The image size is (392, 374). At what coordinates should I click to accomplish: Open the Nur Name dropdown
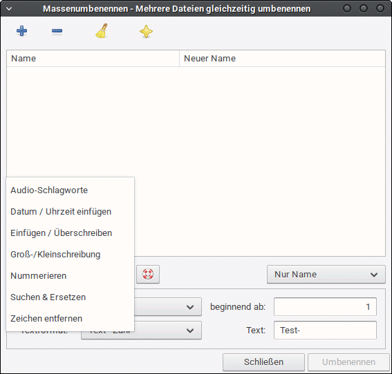(326, 275)
